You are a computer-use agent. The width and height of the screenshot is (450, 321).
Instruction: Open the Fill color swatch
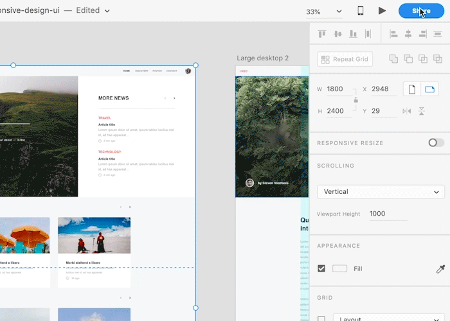339,268
